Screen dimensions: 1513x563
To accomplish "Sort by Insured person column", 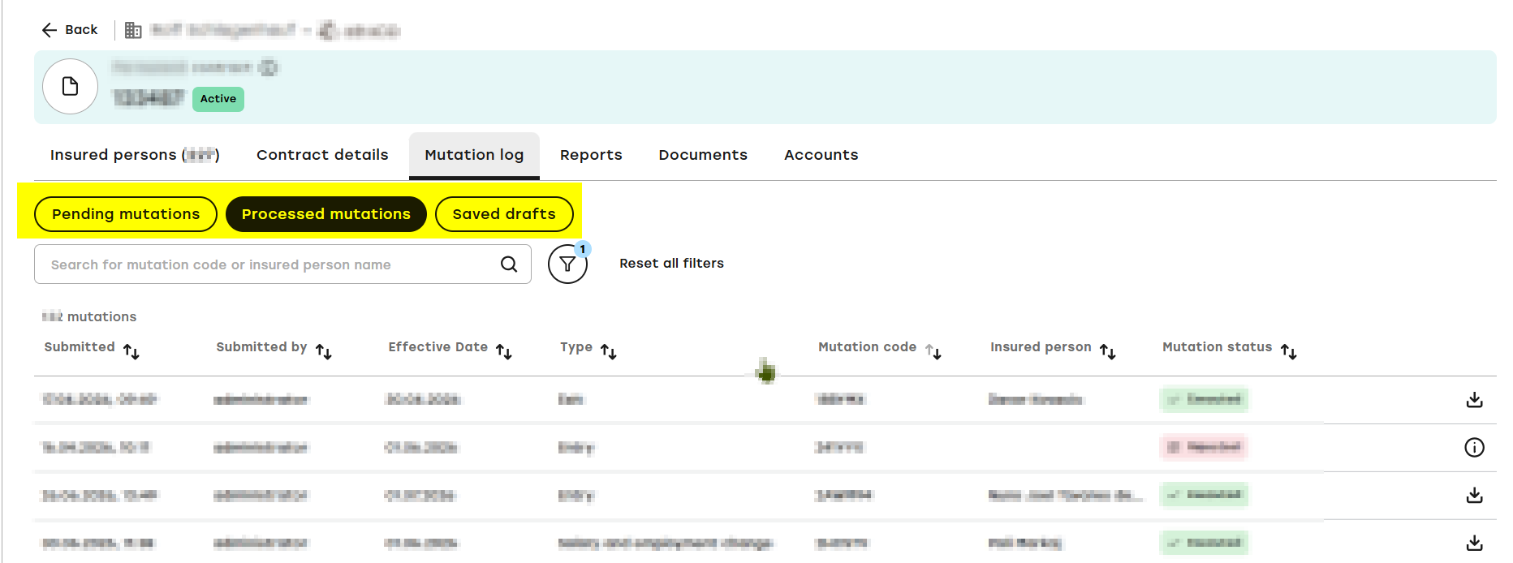I will [x=1108, y=351].
